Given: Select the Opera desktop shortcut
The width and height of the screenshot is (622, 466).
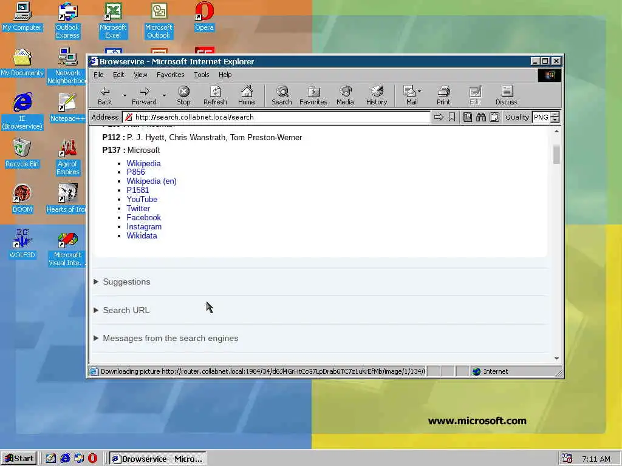Looking at the screenshot, I should 204,16.
